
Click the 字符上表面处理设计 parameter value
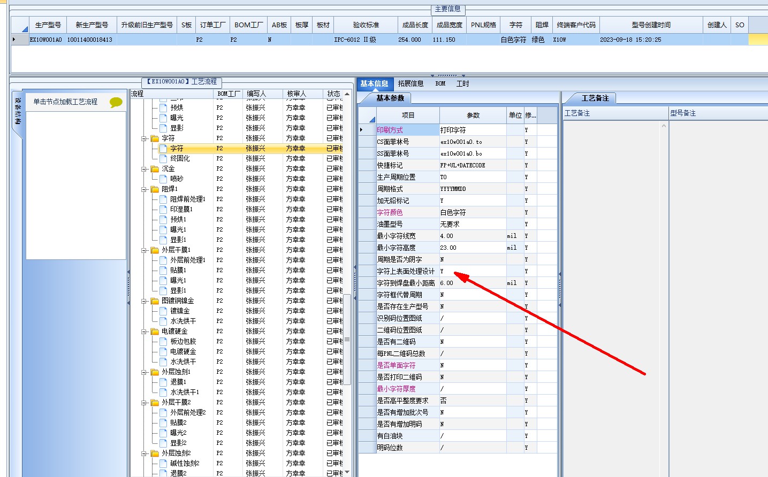pyautogui.click(x=473, y=271)
